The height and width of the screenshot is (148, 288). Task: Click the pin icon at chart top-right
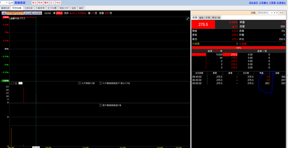point(188,18)
